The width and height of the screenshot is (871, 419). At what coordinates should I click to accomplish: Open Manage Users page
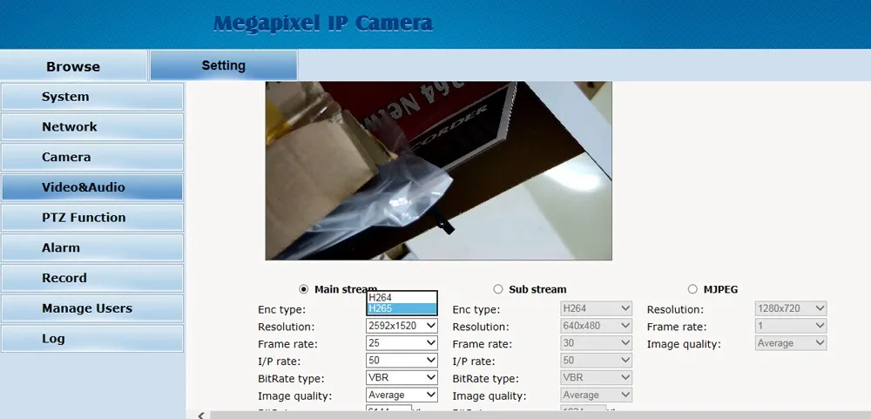tap(92, 308)
